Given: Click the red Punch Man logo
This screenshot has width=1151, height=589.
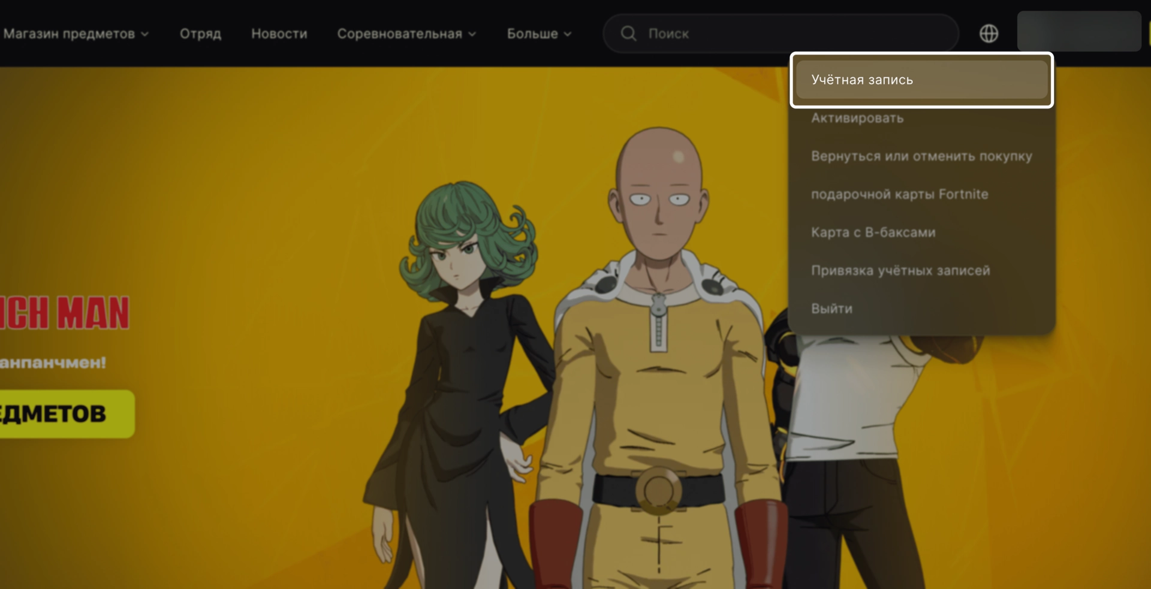Looking at the screenshot, I should 64,313.
